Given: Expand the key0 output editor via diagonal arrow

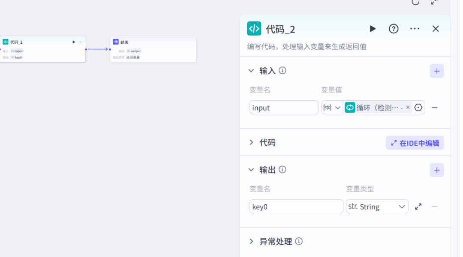Looking at the screenshot, I should click(x=418, y=206).
